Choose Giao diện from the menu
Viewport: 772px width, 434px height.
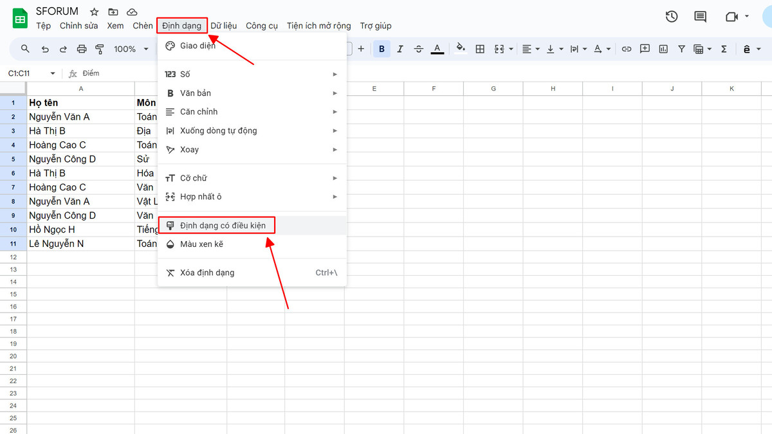pyautogui.click(x=252, y=46)
